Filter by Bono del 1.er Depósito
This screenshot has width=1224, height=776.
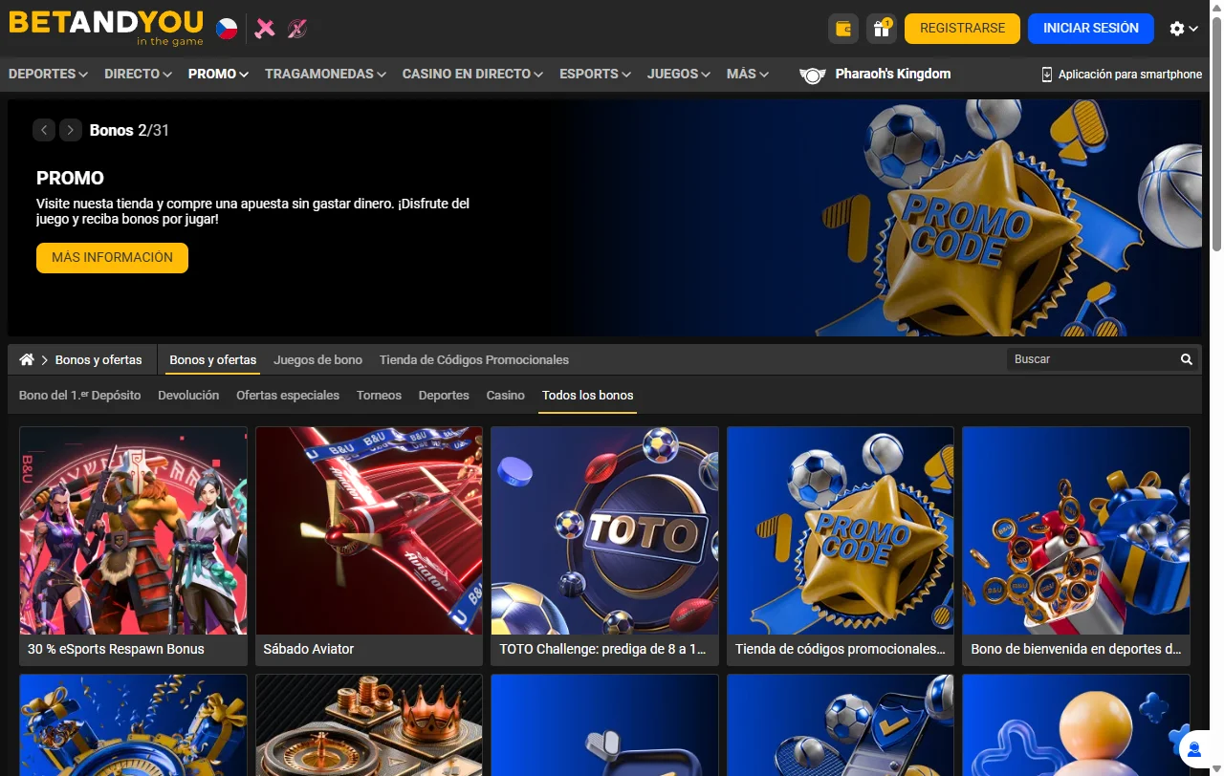[79, 395]
